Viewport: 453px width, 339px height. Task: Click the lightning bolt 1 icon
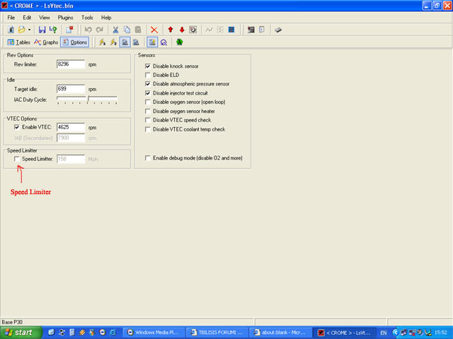tap(102, 42)
